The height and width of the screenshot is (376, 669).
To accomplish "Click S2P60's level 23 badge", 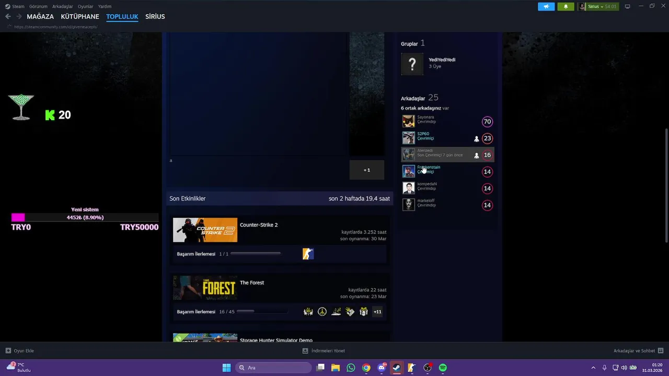I will (x=487, y=138).
